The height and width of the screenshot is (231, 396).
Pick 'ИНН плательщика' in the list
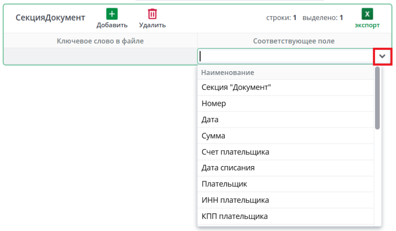pos(235,200)
